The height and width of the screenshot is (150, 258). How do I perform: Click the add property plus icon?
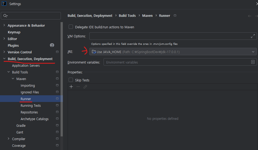point(71,87)
